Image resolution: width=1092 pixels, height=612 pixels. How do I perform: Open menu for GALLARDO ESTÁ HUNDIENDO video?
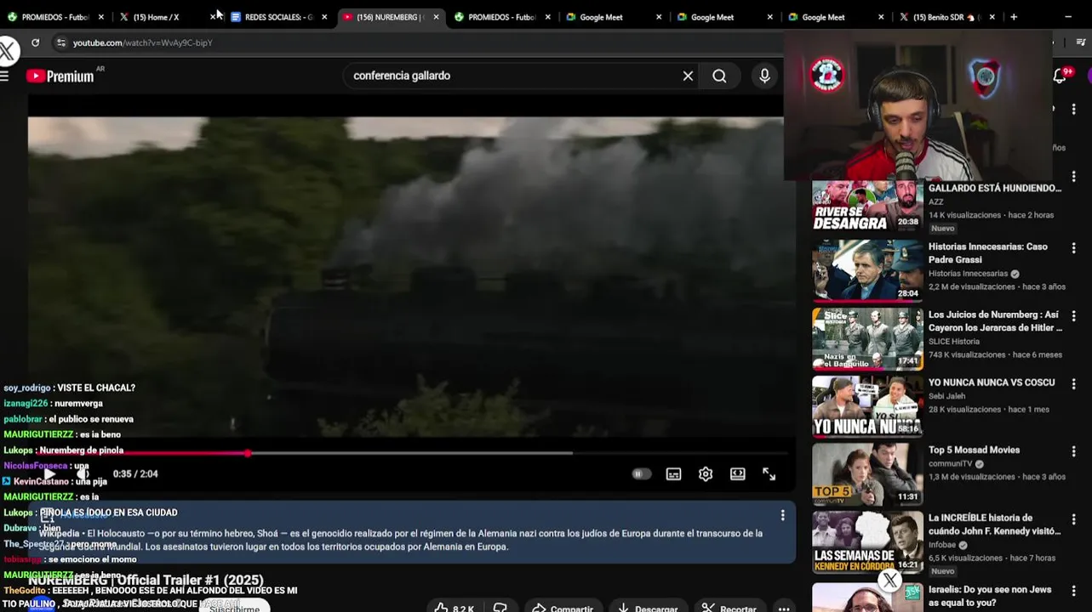[1073, 177]
